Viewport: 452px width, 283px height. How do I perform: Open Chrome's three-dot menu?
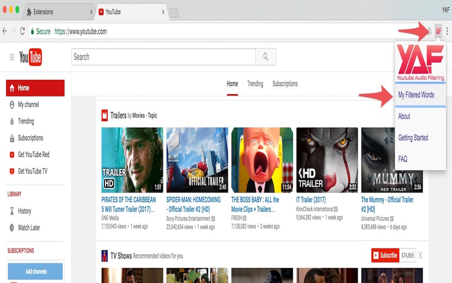pyautogui.click(x=447, y=31)
